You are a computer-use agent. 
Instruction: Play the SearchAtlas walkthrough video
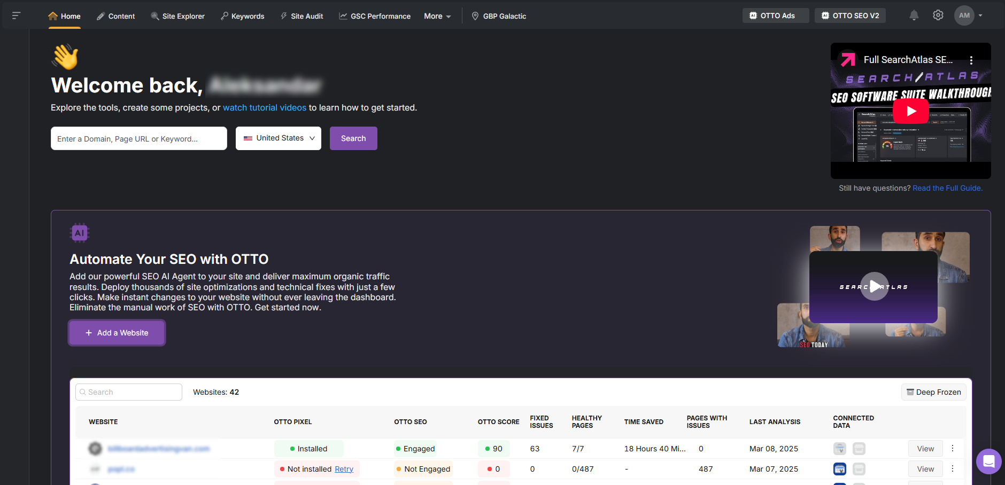911,111
